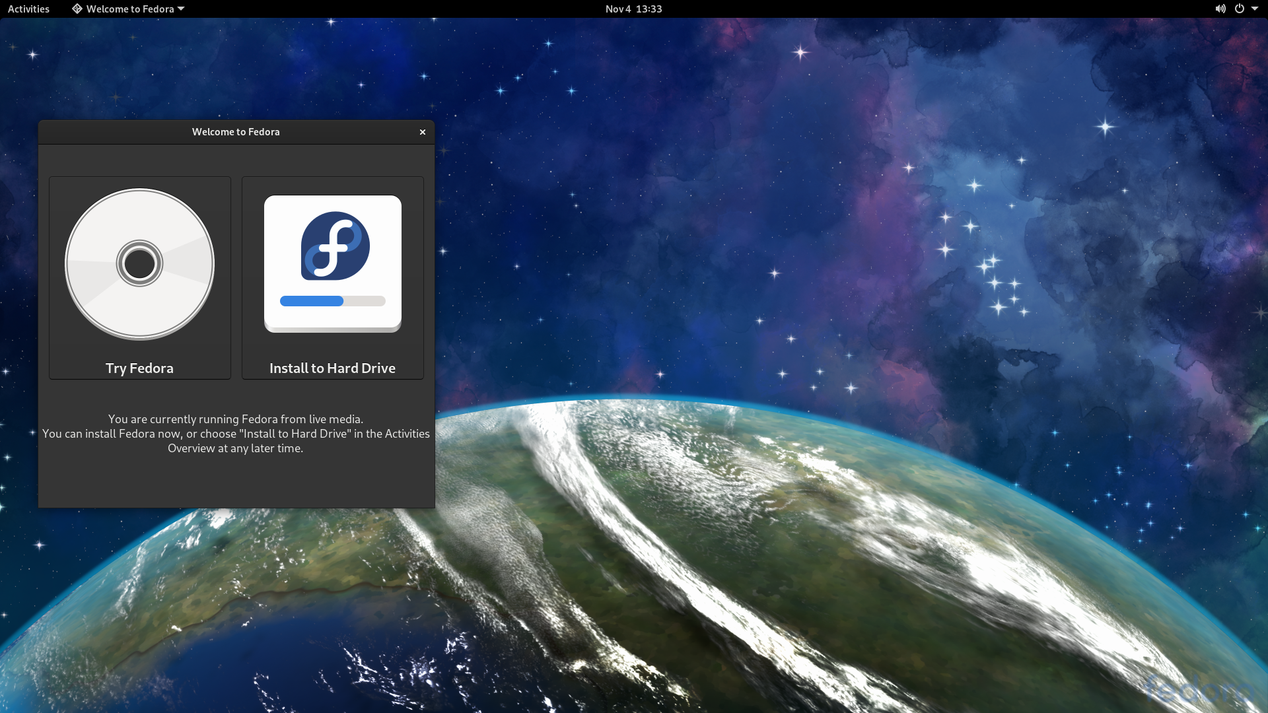Click the Welcome to Fedora top bar icon
This screenshot has width=1268, height=713.
tap(77, 9)
